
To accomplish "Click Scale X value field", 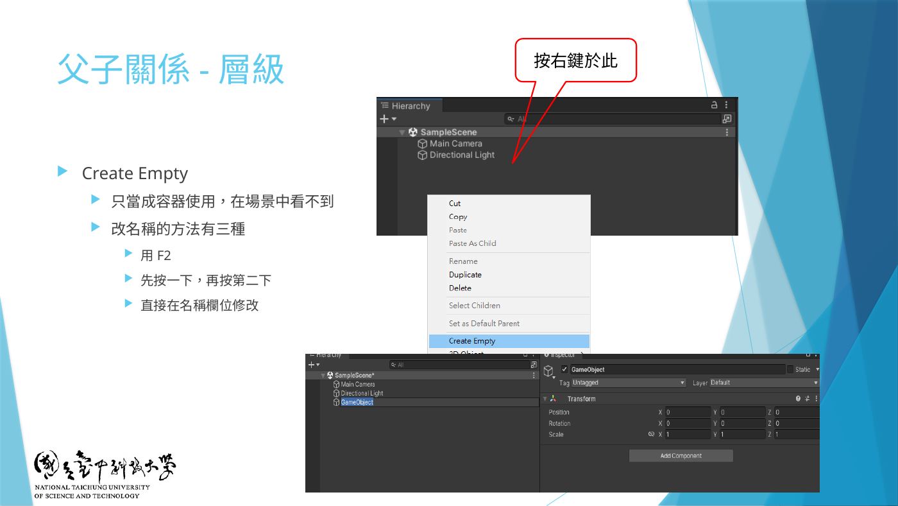I will point(688,435).
